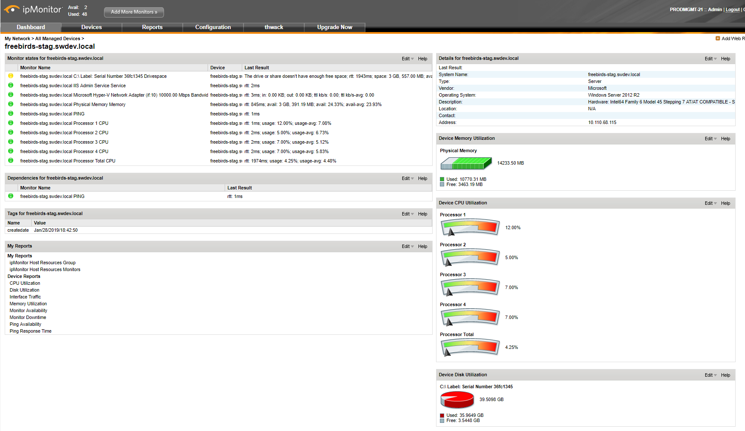
Task: Open Edit dropdown in My Reports panel
Action: pyautogui.click(x=407, y=246)
